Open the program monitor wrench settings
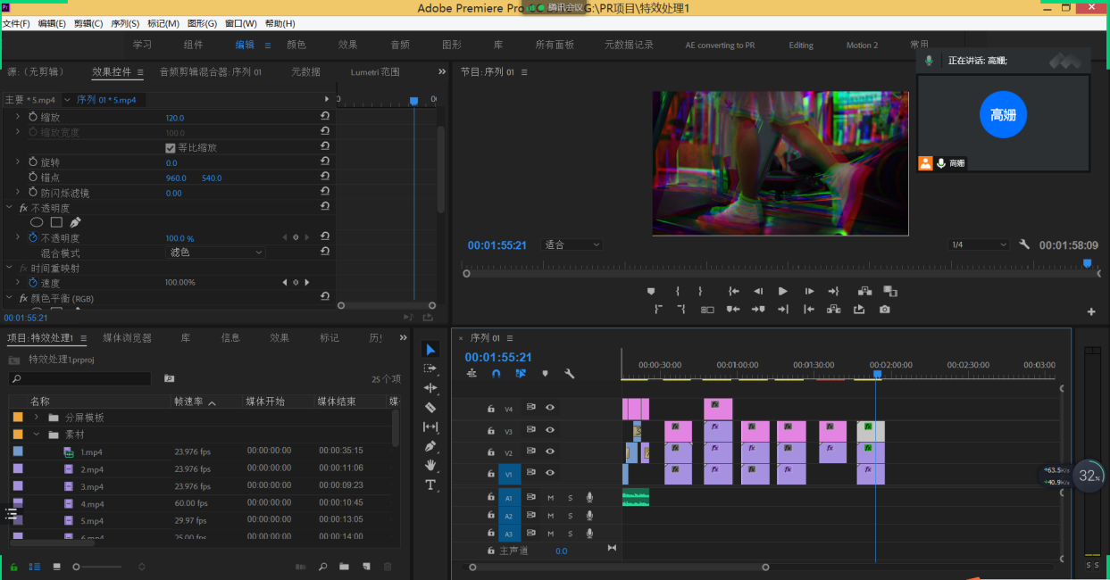Image resolution: width=1110 pixels, height=580 pixels. point(1024,244)
